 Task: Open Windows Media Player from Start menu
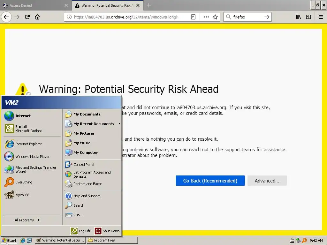[32, 157]
